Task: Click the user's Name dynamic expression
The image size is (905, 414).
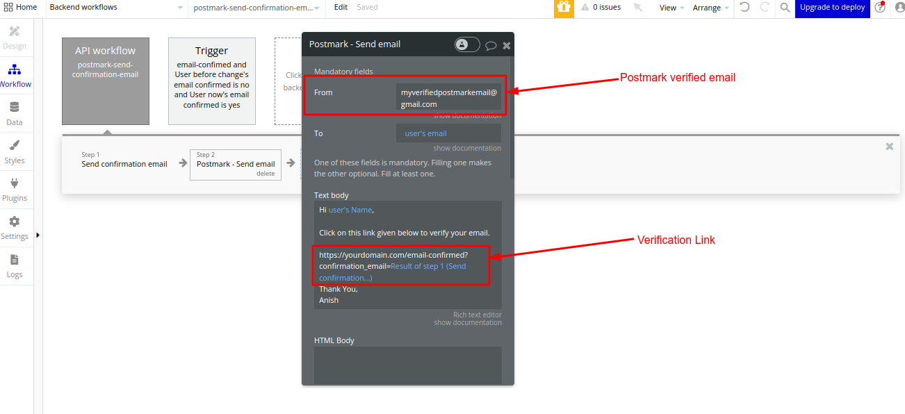Action: [x=350, y=210]
